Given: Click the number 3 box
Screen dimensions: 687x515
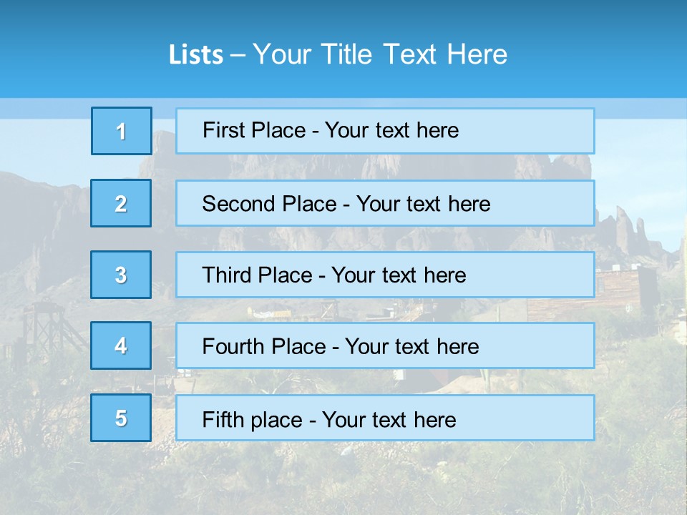Looking at the screenshot, I should pyautogui.click(x=121, y=275).
